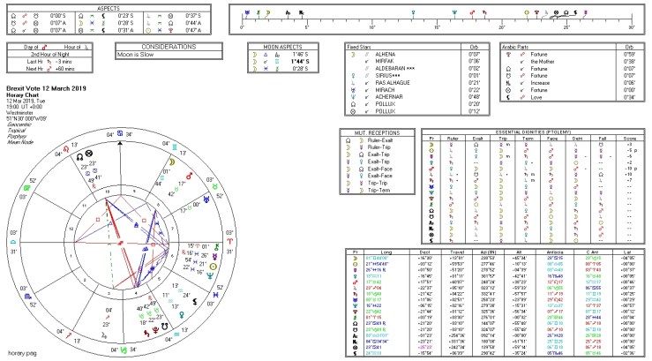This screenshot has height=361, width=652.
Task: Click the 'Moon is Slow' consideration
Action: [x=137, y=55]
